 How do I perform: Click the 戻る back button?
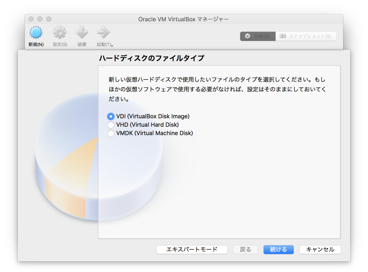245,249
